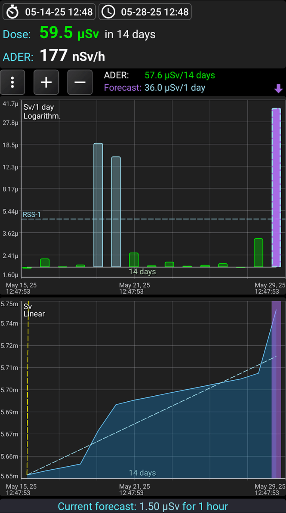Select the green bar beside forecast bar
Image resolution: width=286 pixels, height=513 pixels.
(x=258, y=253)
